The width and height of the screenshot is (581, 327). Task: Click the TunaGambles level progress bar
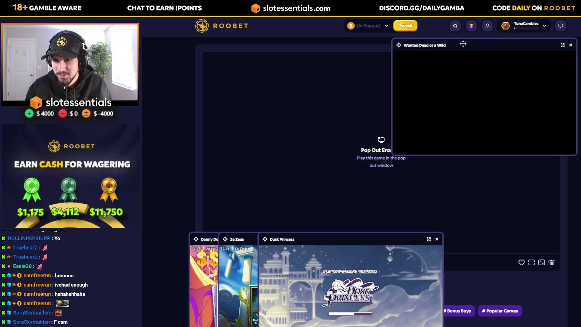527,28
